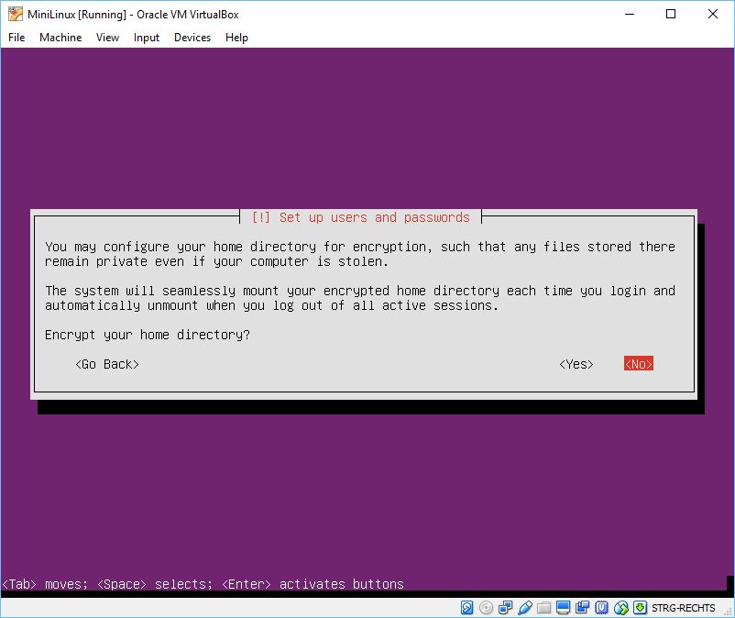Click the hard disk activity icon in status bar
The height and width of the screenshot is (618, 735).
[467, 608]
